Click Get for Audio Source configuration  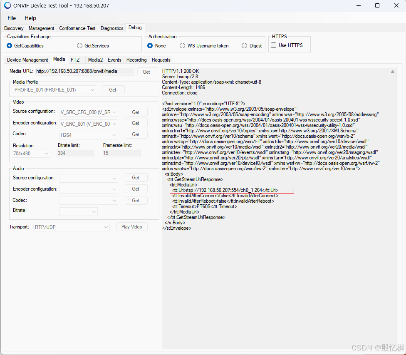click(136, 178)
